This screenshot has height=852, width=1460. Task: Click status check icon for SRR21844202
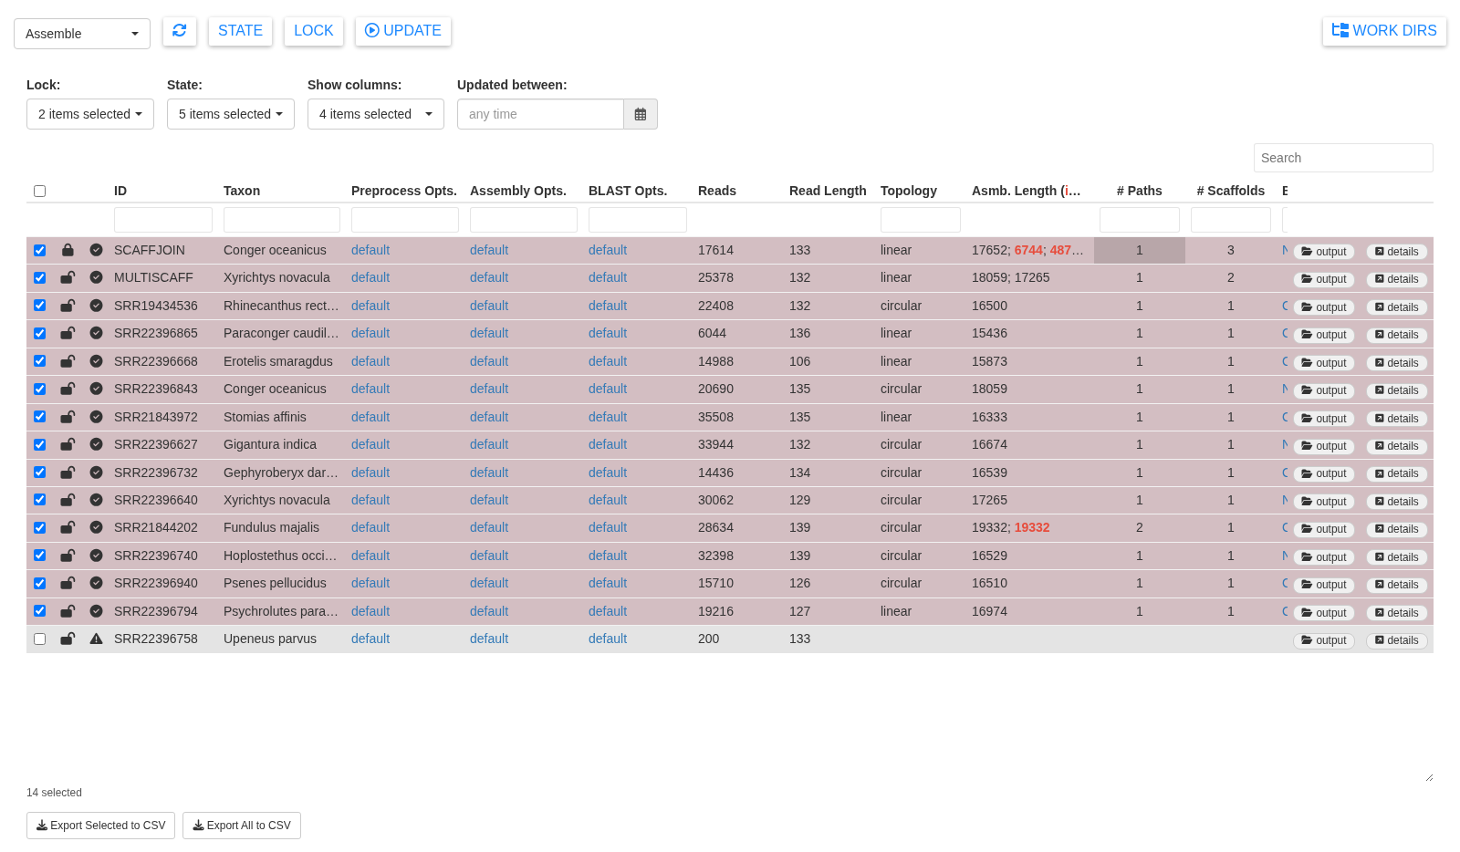96,527
